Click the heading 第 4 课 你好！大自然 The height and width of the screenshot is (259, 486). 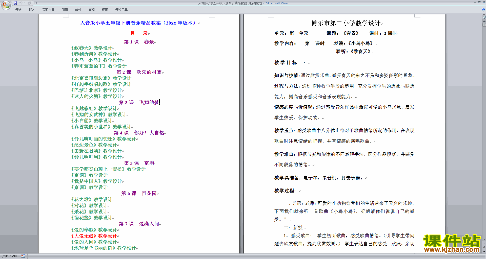(x=139, y=133)
